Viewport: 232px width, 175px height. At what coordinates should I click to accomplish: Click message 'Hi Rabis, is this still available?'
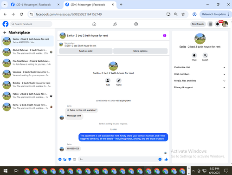click(82, 110)
